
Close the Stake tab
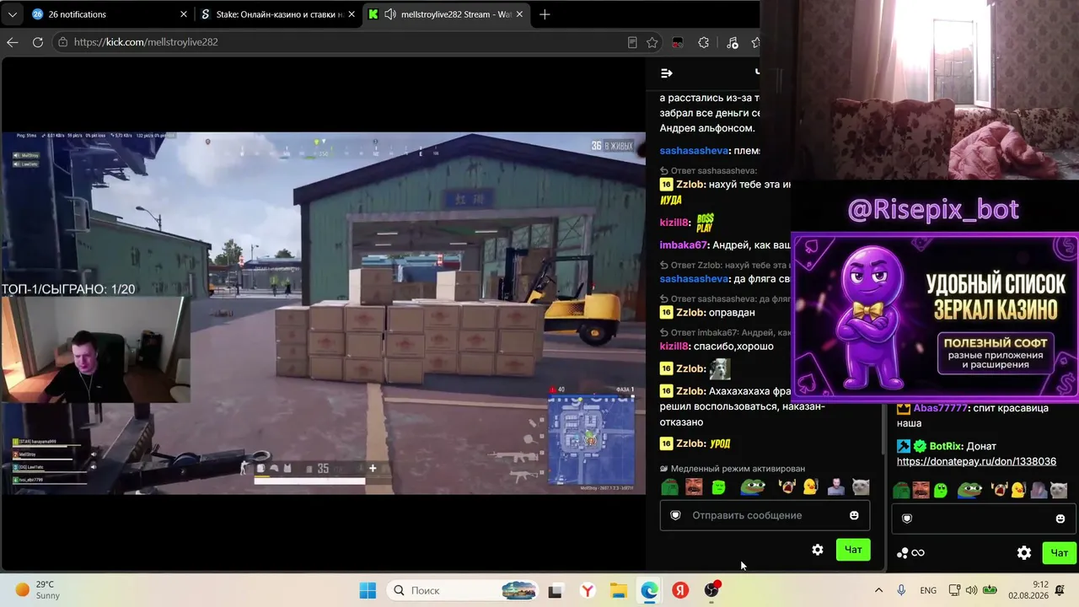point(351,14)
